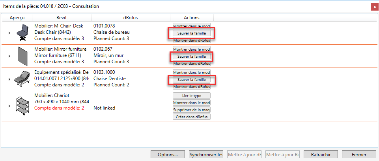
Task: Click the Chariot cart preview thumbnail
Action: tap(22, 105)
